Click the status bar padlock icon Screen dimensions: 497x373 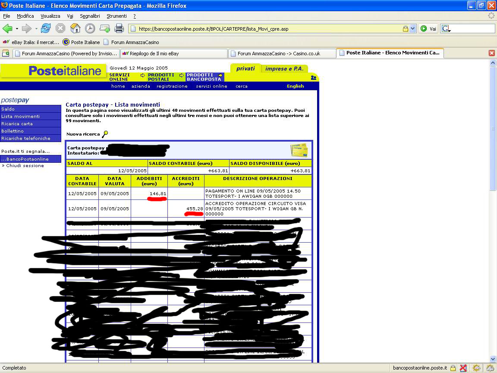point(453,368)
